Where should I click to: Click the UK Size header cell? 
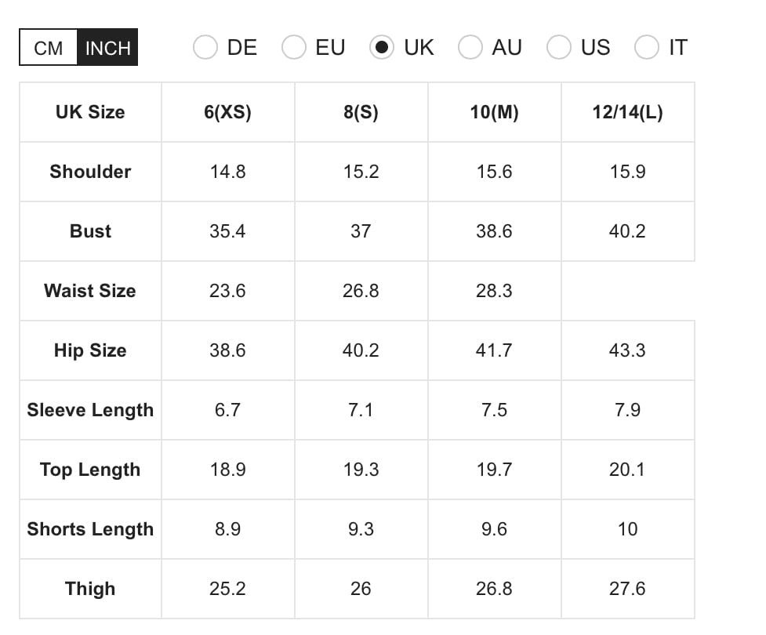(89, 112)
